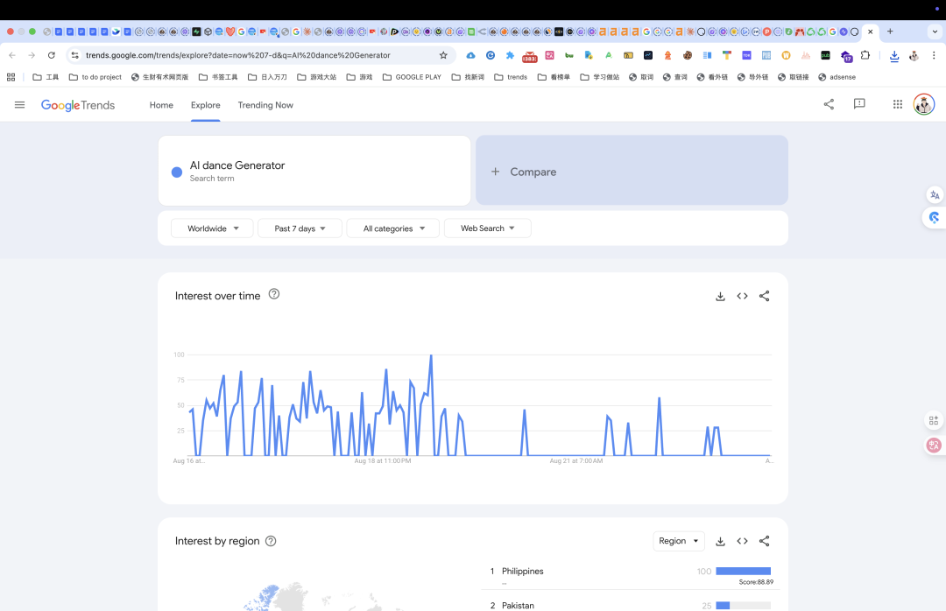Expand the tab search chevron
946x611 pixels.
pos(935,32)
